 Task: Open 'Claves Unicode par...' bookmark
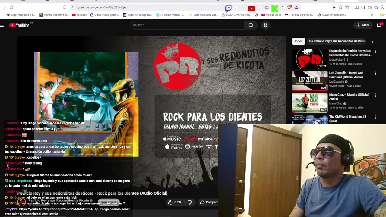[332, 15]
